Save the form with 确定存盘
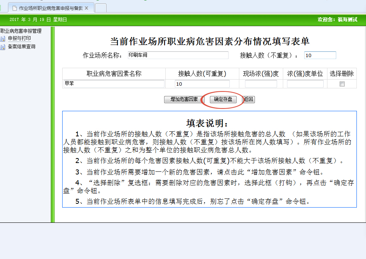This screenshot has width=366, height=259. (223, 99)
